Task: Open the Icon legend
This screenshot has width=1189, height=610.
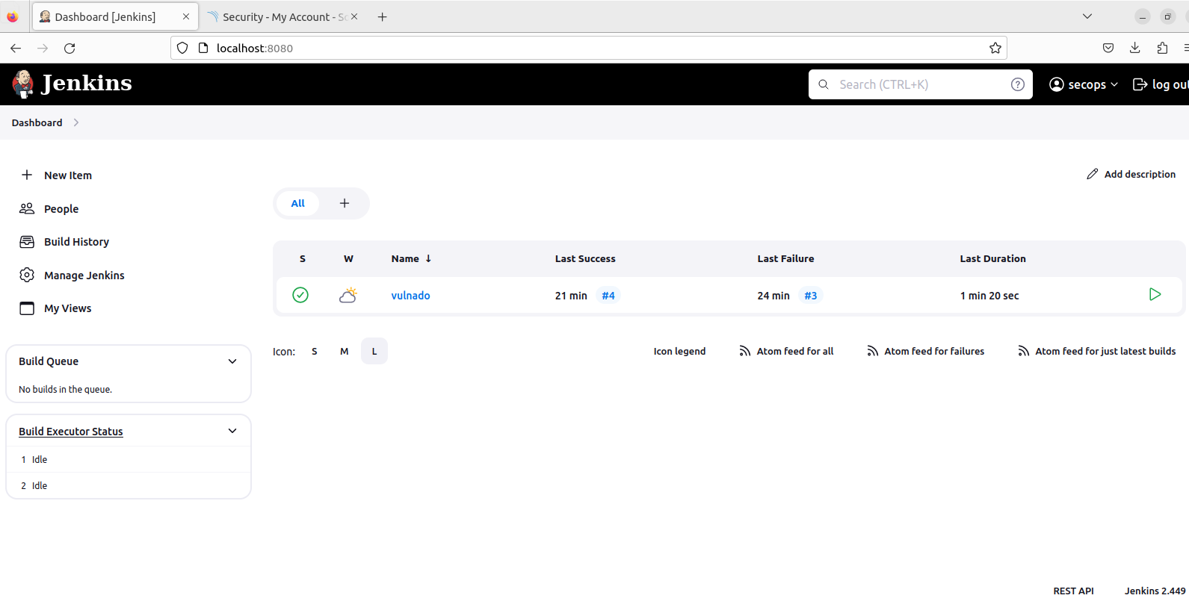Action: [679, 352]
